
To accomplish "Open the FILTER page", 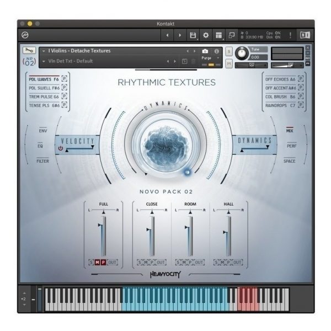I will tap(42, 161).
